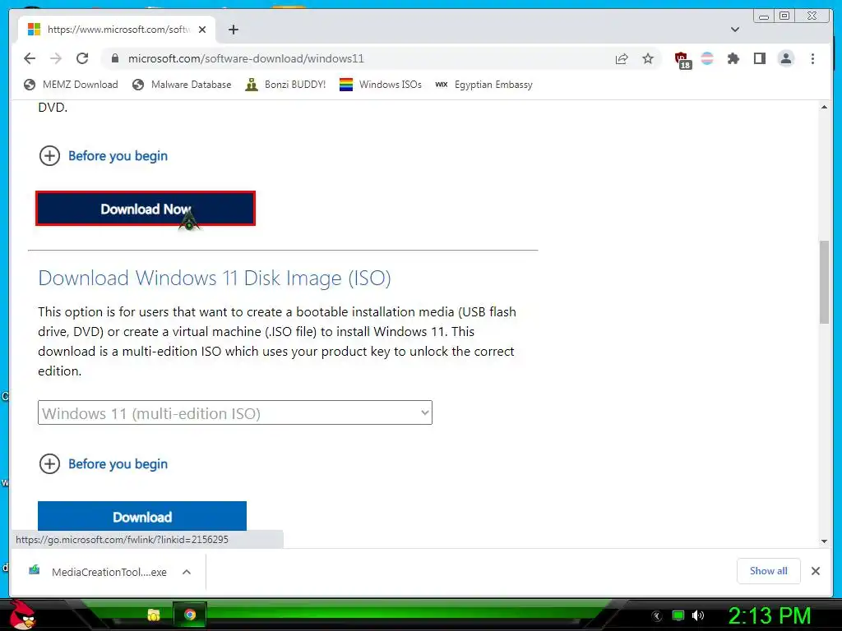Open the red shield extension with 18 badge
The height and width of the screenshot is (631, 842).
pyautogui.click(x=682, y=59)
